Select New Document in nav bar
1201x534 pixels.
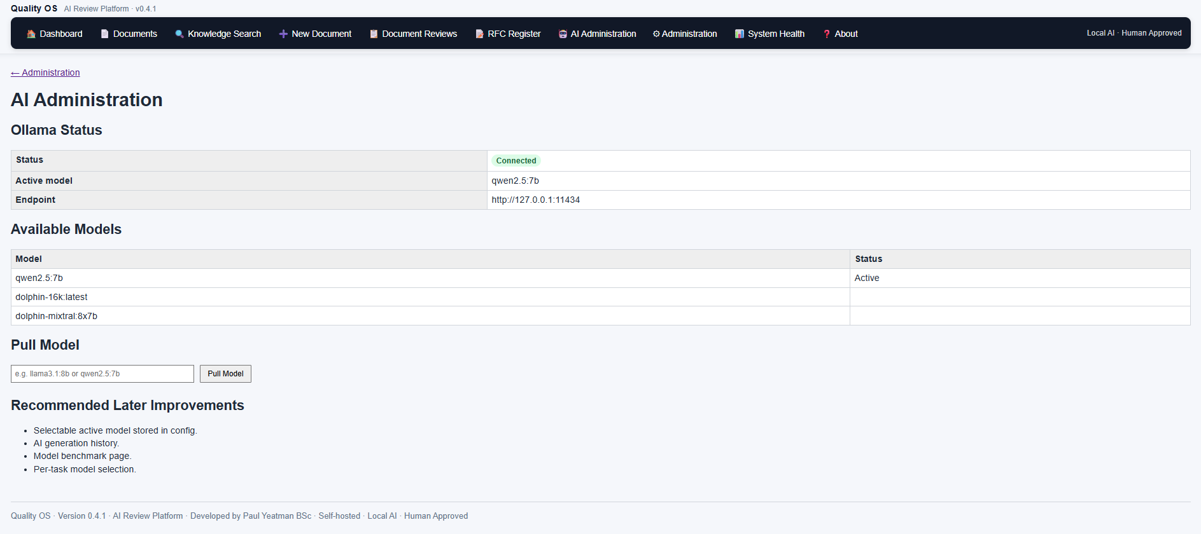[x=315, y=34]
